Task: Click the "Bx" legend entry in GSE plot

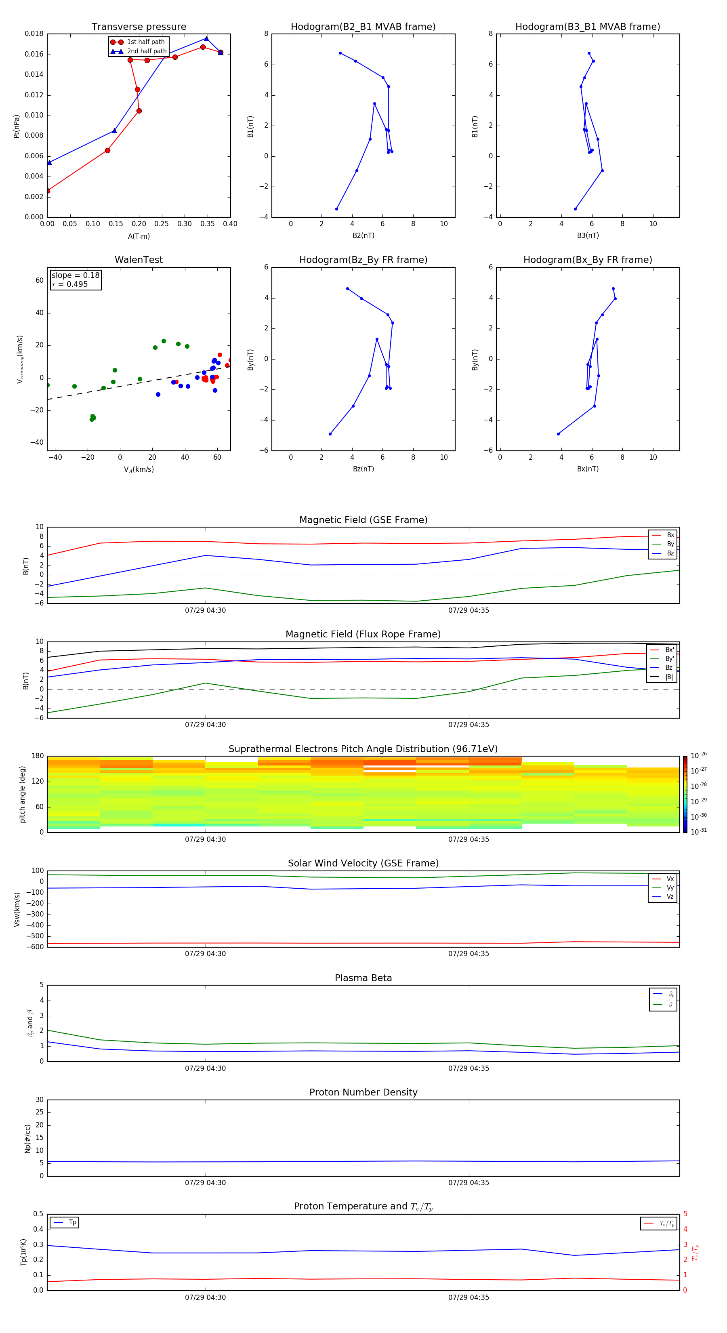Action: pos(663,535)
